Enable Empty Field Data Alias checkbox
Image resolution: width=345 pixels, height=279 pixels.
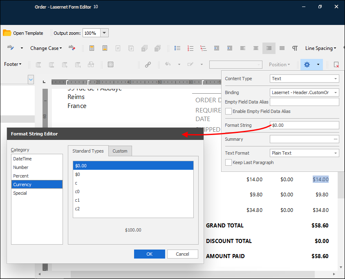(x=229, y=111)
